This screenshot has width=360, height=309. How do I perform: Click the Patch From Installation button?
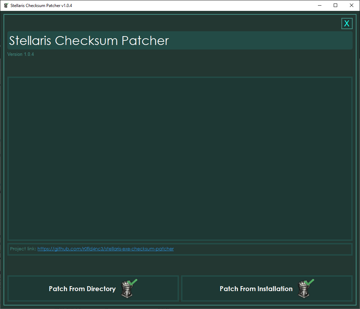[267, 289]
